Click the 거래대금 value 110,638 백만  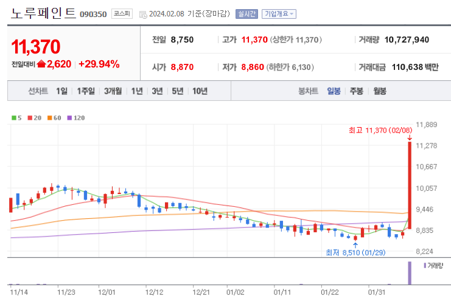(x=415, y=67)
